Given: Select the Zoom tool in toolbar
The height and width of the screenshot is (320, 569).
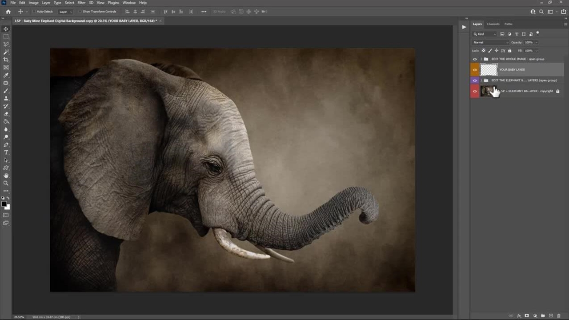Looking at the screenshot, I should coord(6,183).
